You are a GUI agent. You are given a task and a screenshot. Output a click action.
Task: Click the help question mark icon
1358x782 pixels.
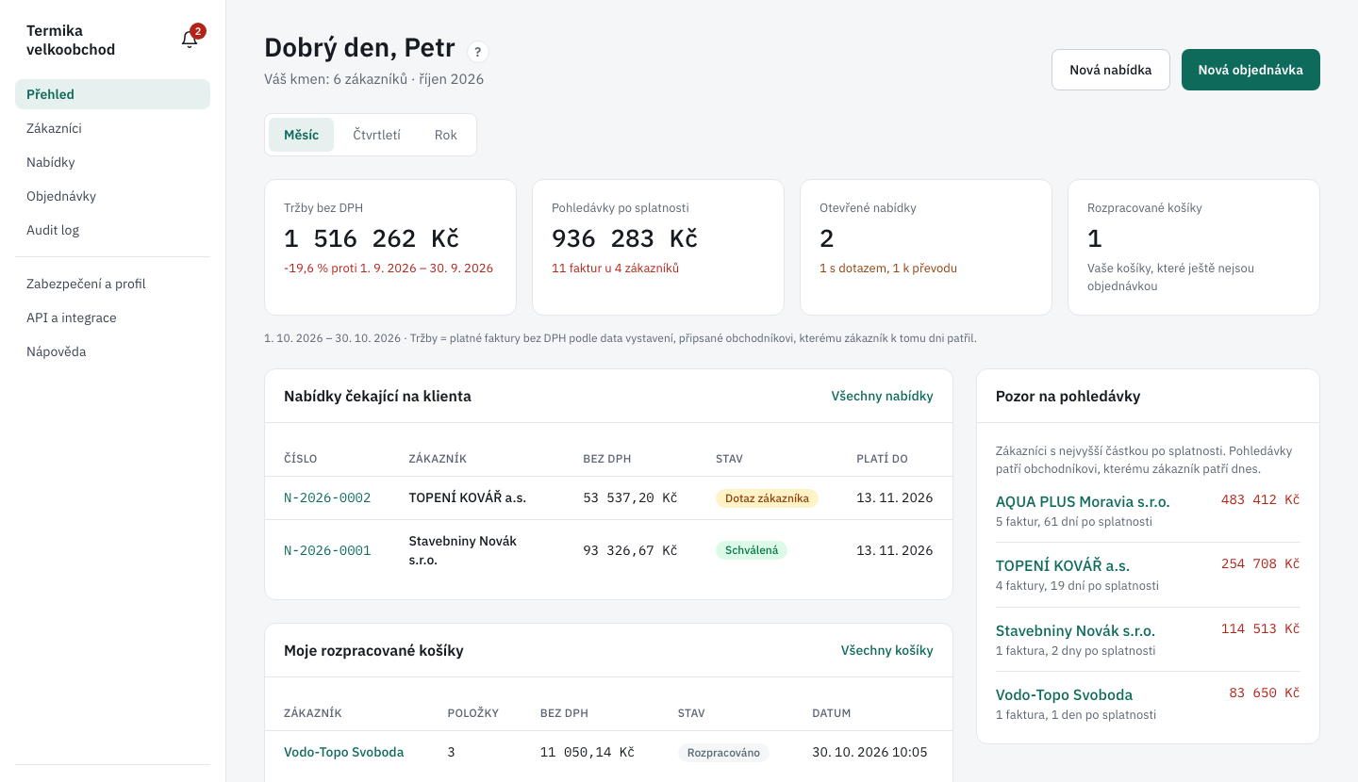(478, 52)
